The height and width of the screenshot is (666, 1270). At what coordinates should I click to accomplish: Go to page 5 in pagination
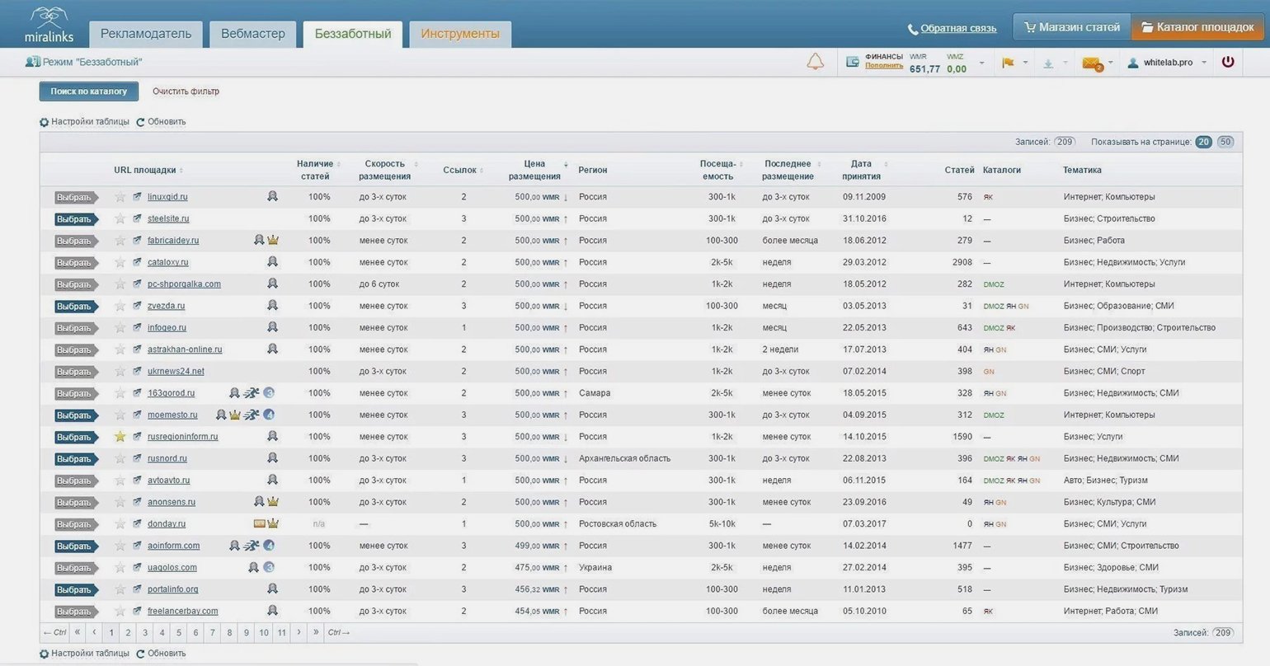179,633
